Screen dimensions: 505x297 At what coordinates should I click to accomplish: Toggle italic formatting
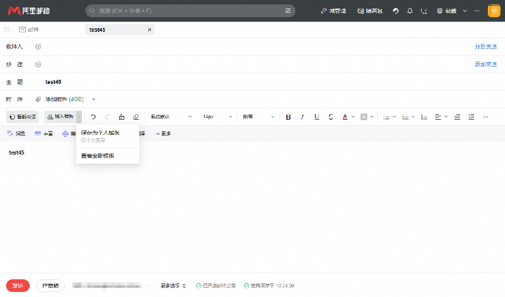point(302,117)
